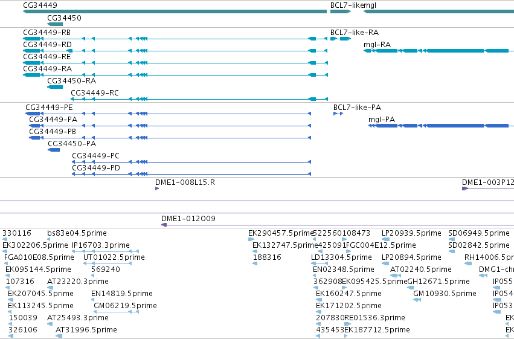Select the CG34450-PA protein label
514x339 pixels.
coord(72,144)
